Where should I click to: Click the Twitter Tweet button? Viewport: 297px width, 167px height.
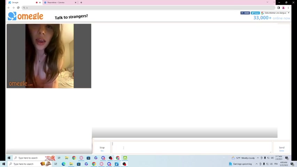tap(255, 13)
